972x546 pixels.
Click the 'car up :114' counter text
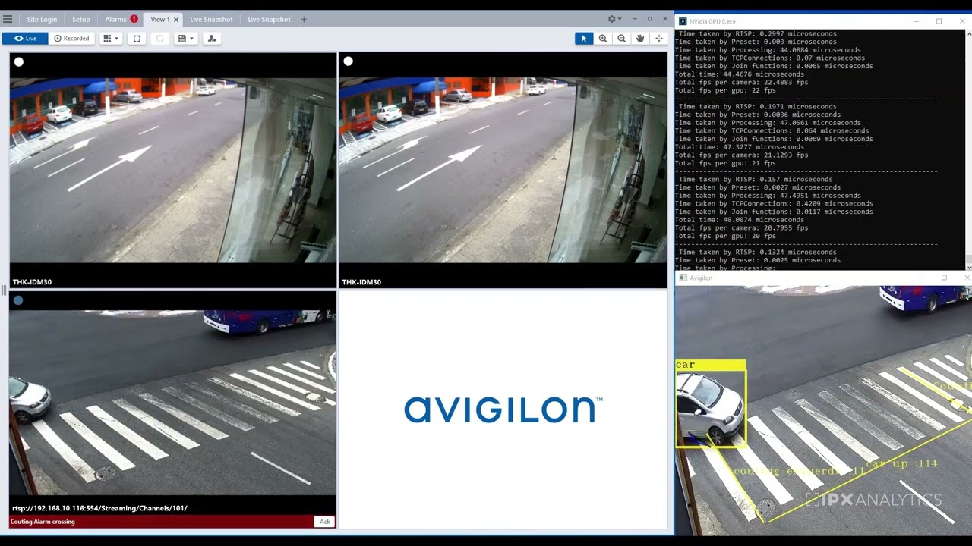(x=901, y=463)
